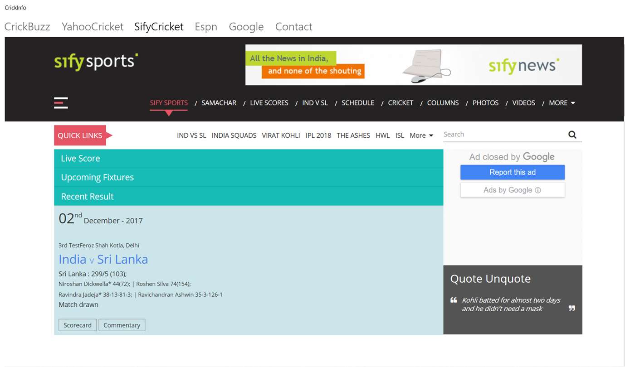The height and width of the screenshot is (367, 625).
Task: Click the Sify News banner ad
Action: (414, 65)
